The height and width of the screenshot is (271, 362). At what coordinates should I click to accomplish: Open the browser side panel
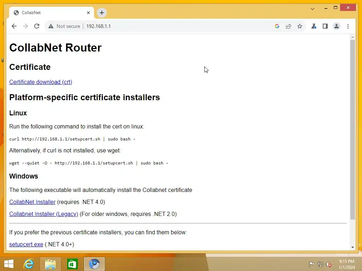pyautogui.click(x=325, y=26)
